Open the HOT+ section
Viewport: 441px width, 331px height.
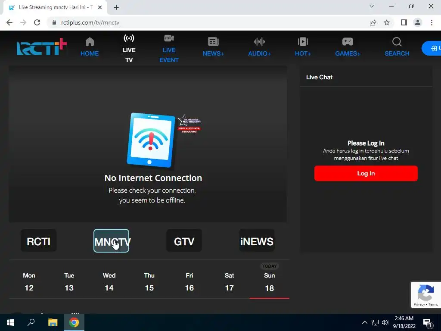point(303,47)
